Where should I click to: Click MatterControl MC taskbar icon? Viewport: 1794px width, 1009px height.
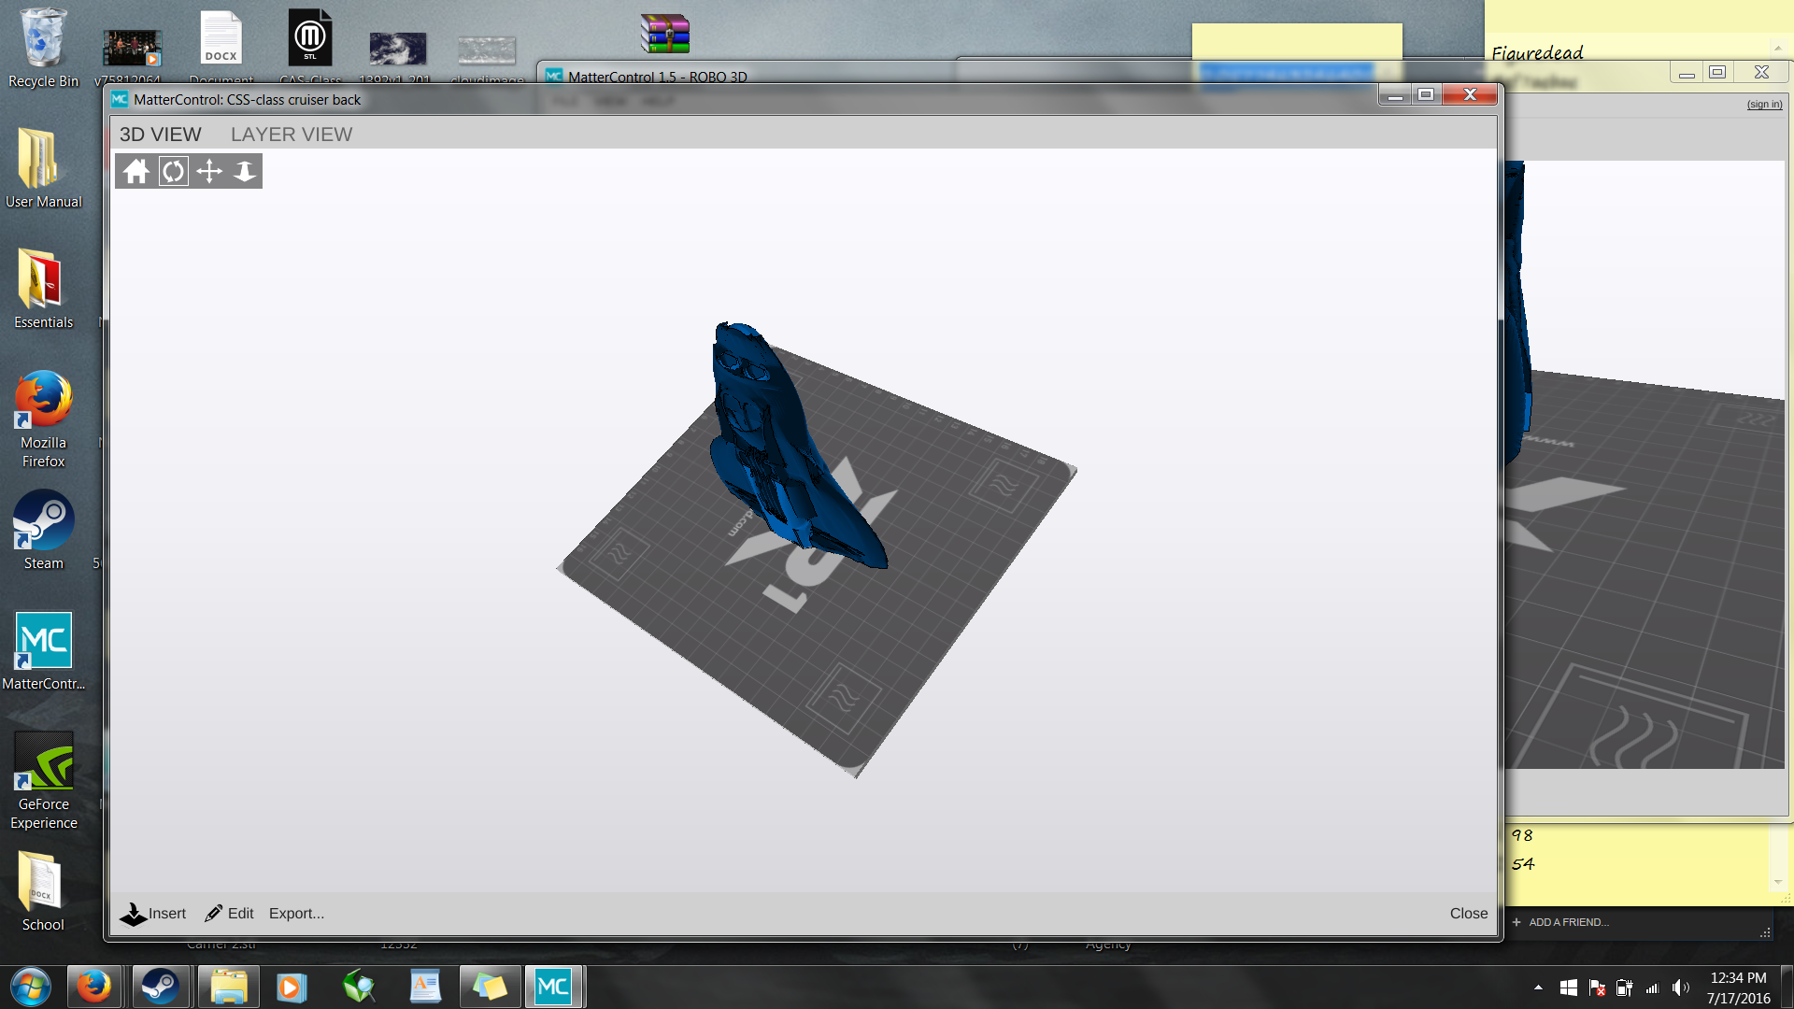coord(553,987)
